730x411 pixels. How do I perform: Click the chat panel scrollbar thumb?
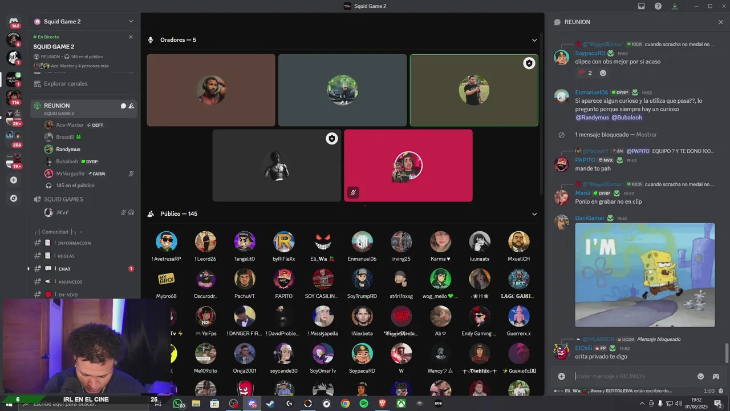click(727, 353)
